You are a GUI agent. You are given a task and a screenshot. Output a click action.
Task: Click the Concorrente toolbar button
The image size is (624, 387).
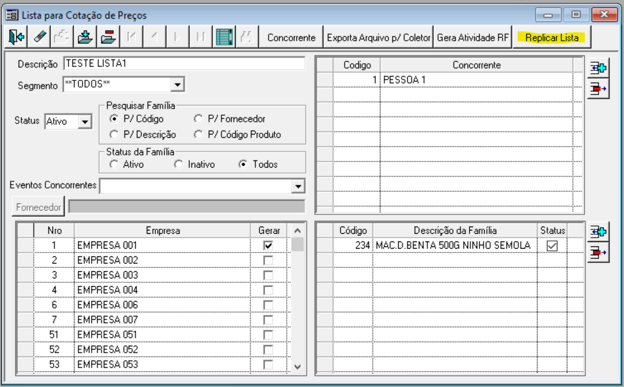click(x=291, y=37)
